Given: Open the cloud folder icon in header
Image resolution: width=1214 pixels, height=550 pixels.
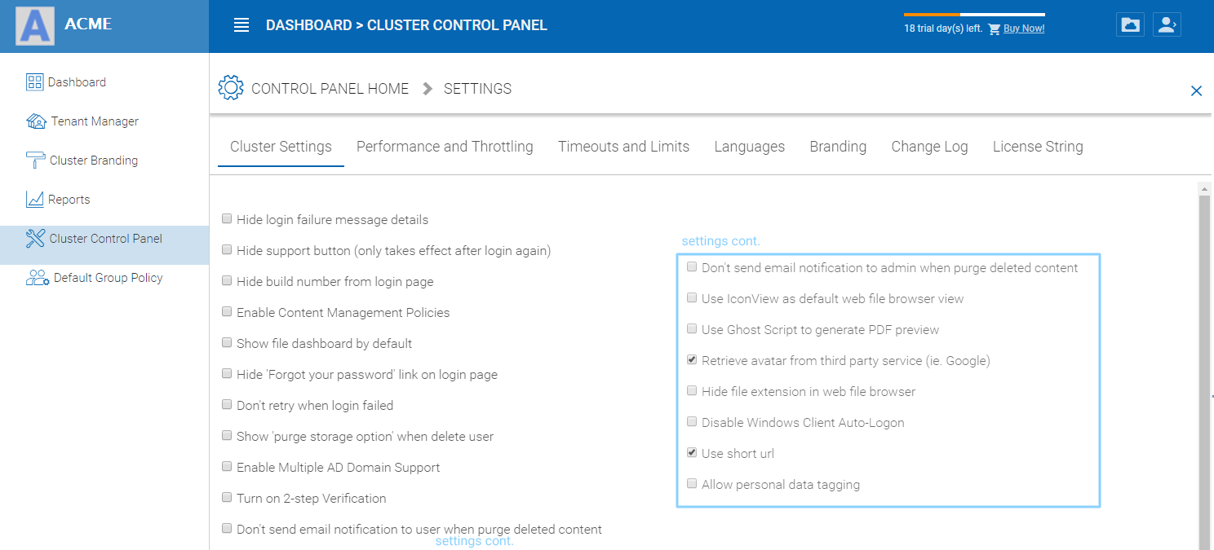Looking at the screenshot, I should (x=1131, y=24).
